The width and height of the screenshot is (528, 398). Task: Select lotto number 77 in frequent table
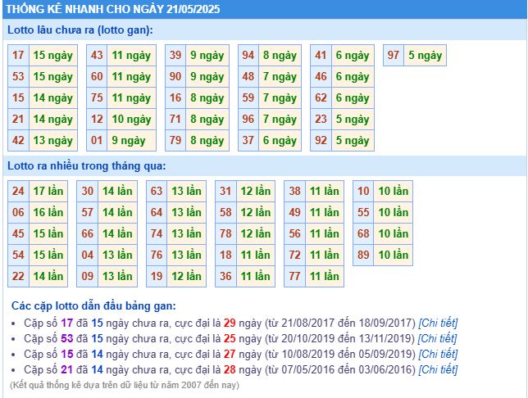point(294,276)
